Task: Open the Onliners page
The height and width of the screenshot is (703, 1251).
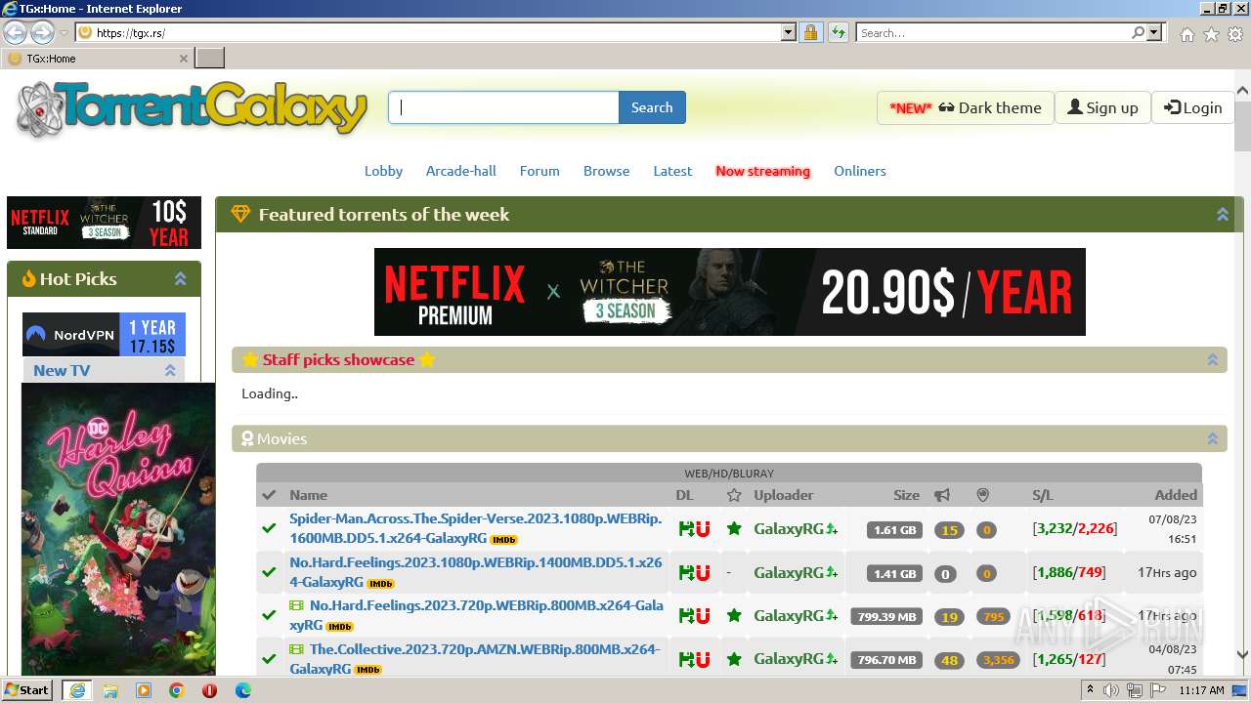Action: coord(860,171)
